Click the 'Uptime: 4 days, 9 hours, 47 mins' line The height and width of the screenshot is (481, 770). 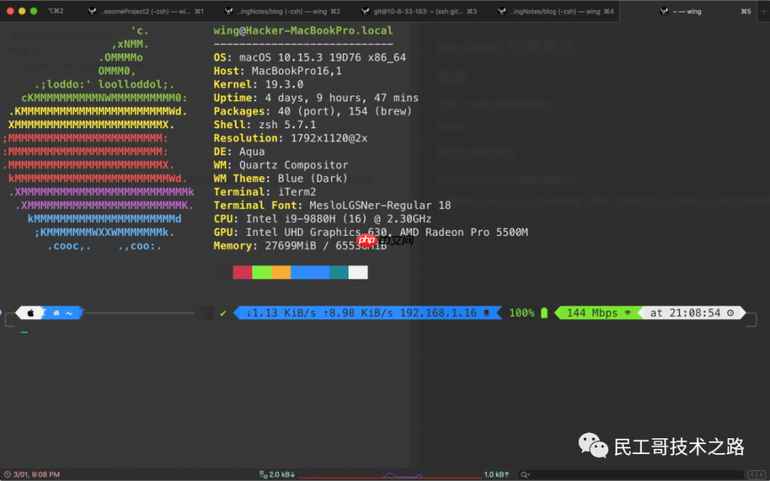pos(317,98)
